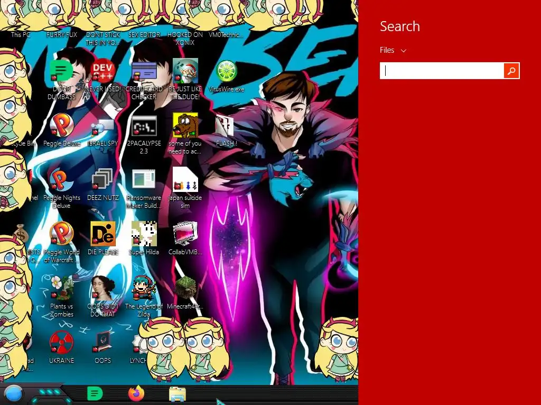Open the Files search scope dropdown
Image resolution: width=541 pixels, height=405 pixels.
[393, 50]
